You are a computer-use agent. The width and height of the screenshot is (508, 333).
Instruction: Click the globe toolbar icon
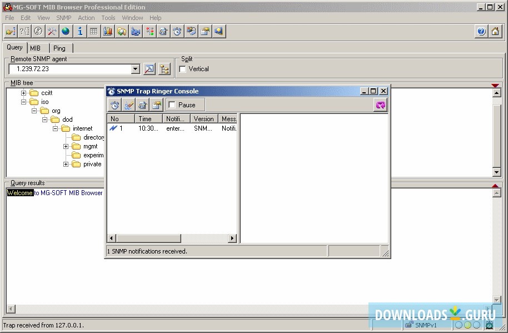pos(66,32)
